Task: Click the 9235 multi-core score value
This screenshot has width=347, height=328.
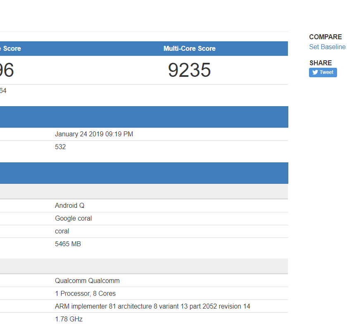Action: (x=189, y=70)
